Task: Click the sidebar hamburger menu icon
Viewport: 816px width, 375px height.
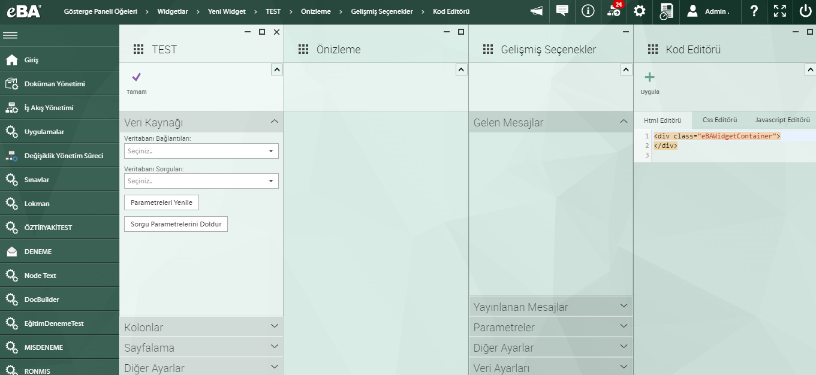Action: 10,34
